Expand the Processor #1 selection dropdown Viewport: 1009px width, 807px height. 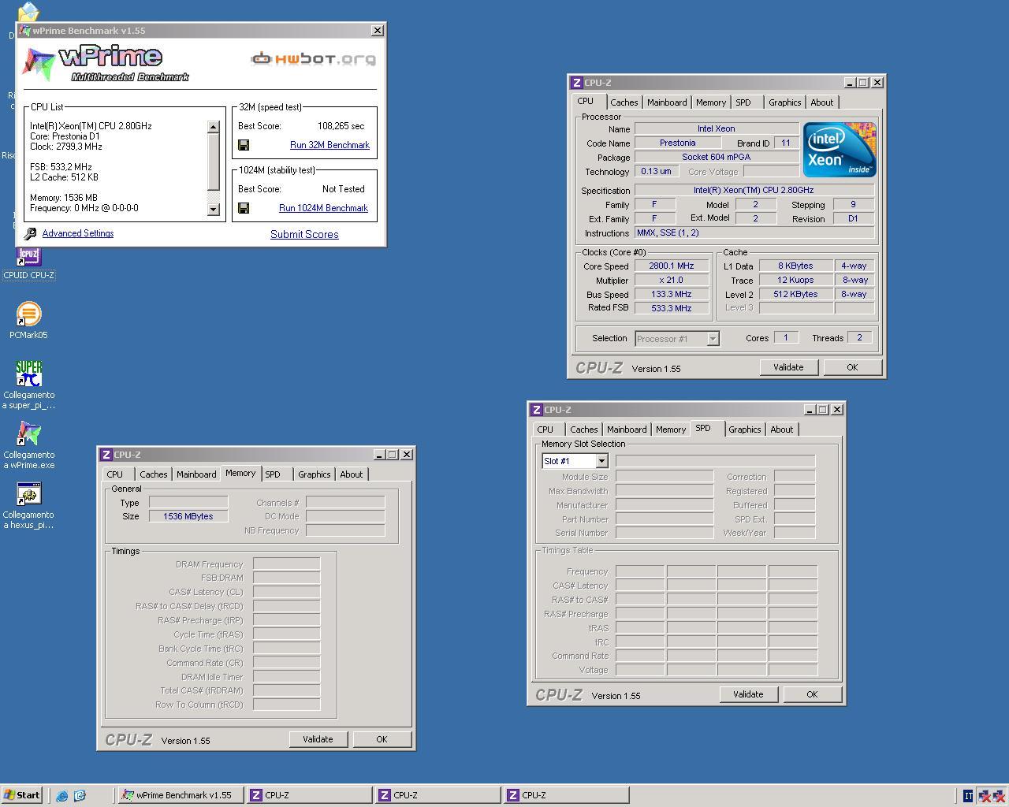click(713, 339)
